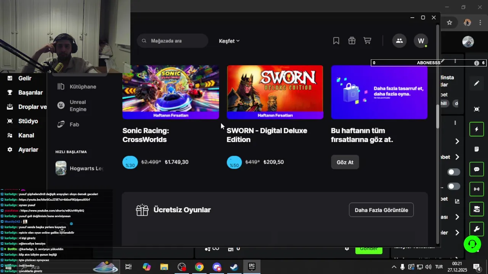The height and width of the screenshot is (274, 488).
Task: Select the Kütüphane library icon in sidebar
Action: tap(61, 86)
